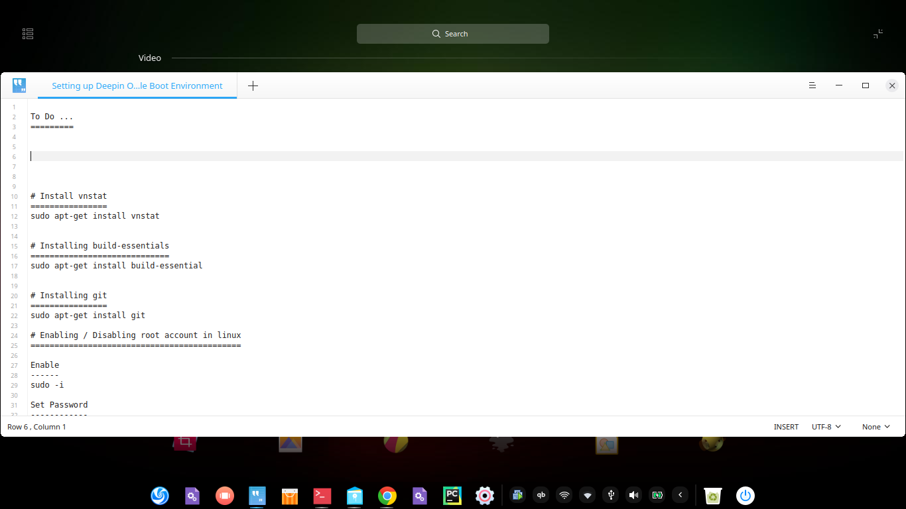Image resolution: width=906 pixels, height=509 pixels.
Task: Create a new tab with the plus button
Action: (x=253, y=85)
